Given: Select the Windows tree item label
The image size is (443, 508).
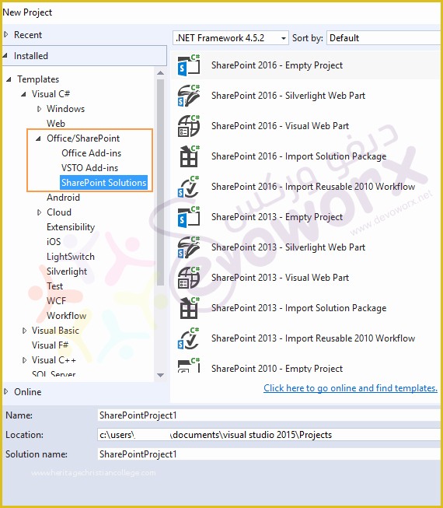Looking at the screenshot, I should pos(65,109).
